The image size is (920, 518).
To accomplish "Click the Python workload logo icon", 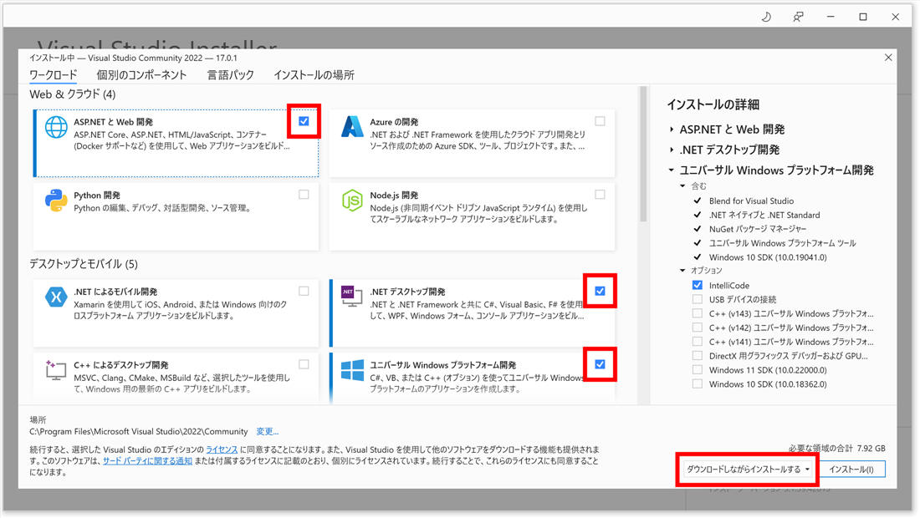I will tap(56, 201).
